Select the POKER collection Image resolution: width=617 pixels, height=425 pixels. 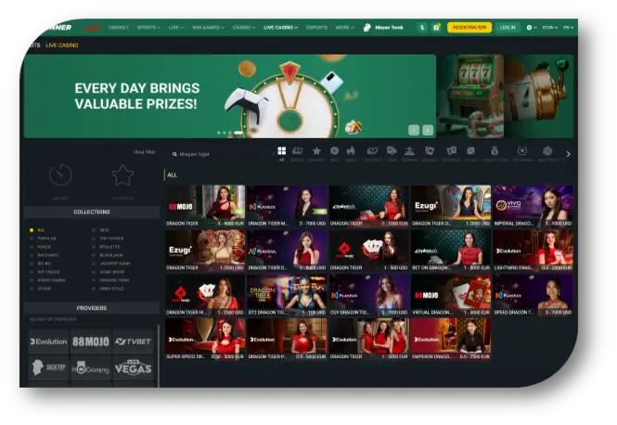(x=45, y=247)
